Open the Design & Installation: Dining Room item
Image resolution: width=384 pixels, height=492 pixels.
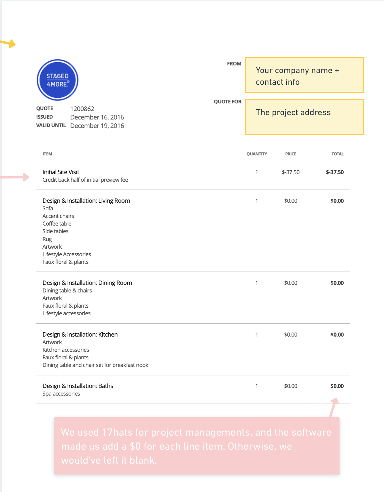point(87,283)
